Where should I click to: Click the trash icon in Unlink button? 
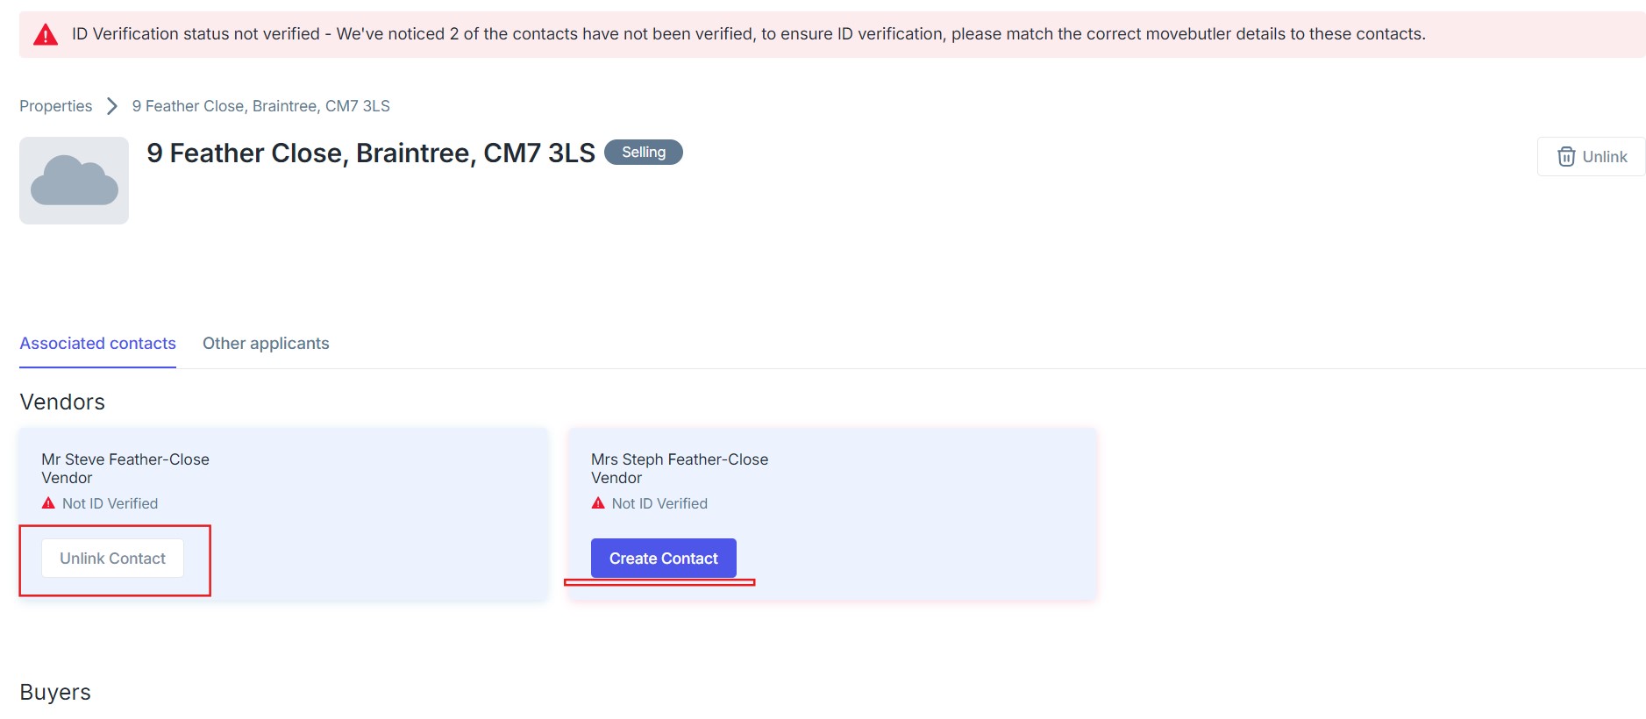(x=1565, y=157)
